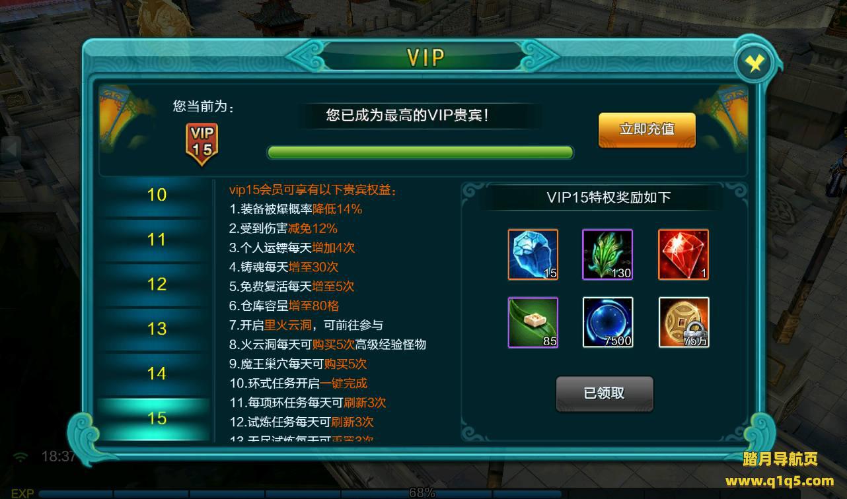Select the highlighted VIP level 15 tab

pos(157,418)
